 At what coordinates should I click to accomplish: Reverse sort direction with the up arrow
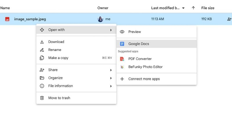point(193,8)
